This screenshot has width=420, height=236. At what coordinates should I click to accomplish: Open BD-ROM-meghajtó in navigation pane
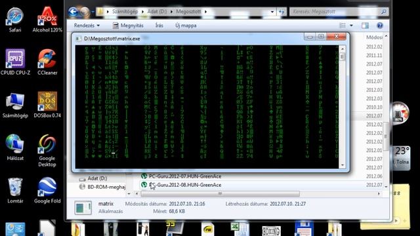[102, 187]
